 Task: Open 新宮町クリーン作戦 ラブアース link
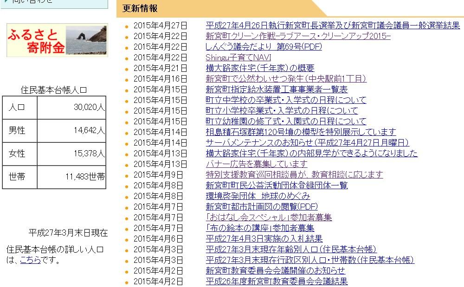pyautogui.click(x=298, y=36)
